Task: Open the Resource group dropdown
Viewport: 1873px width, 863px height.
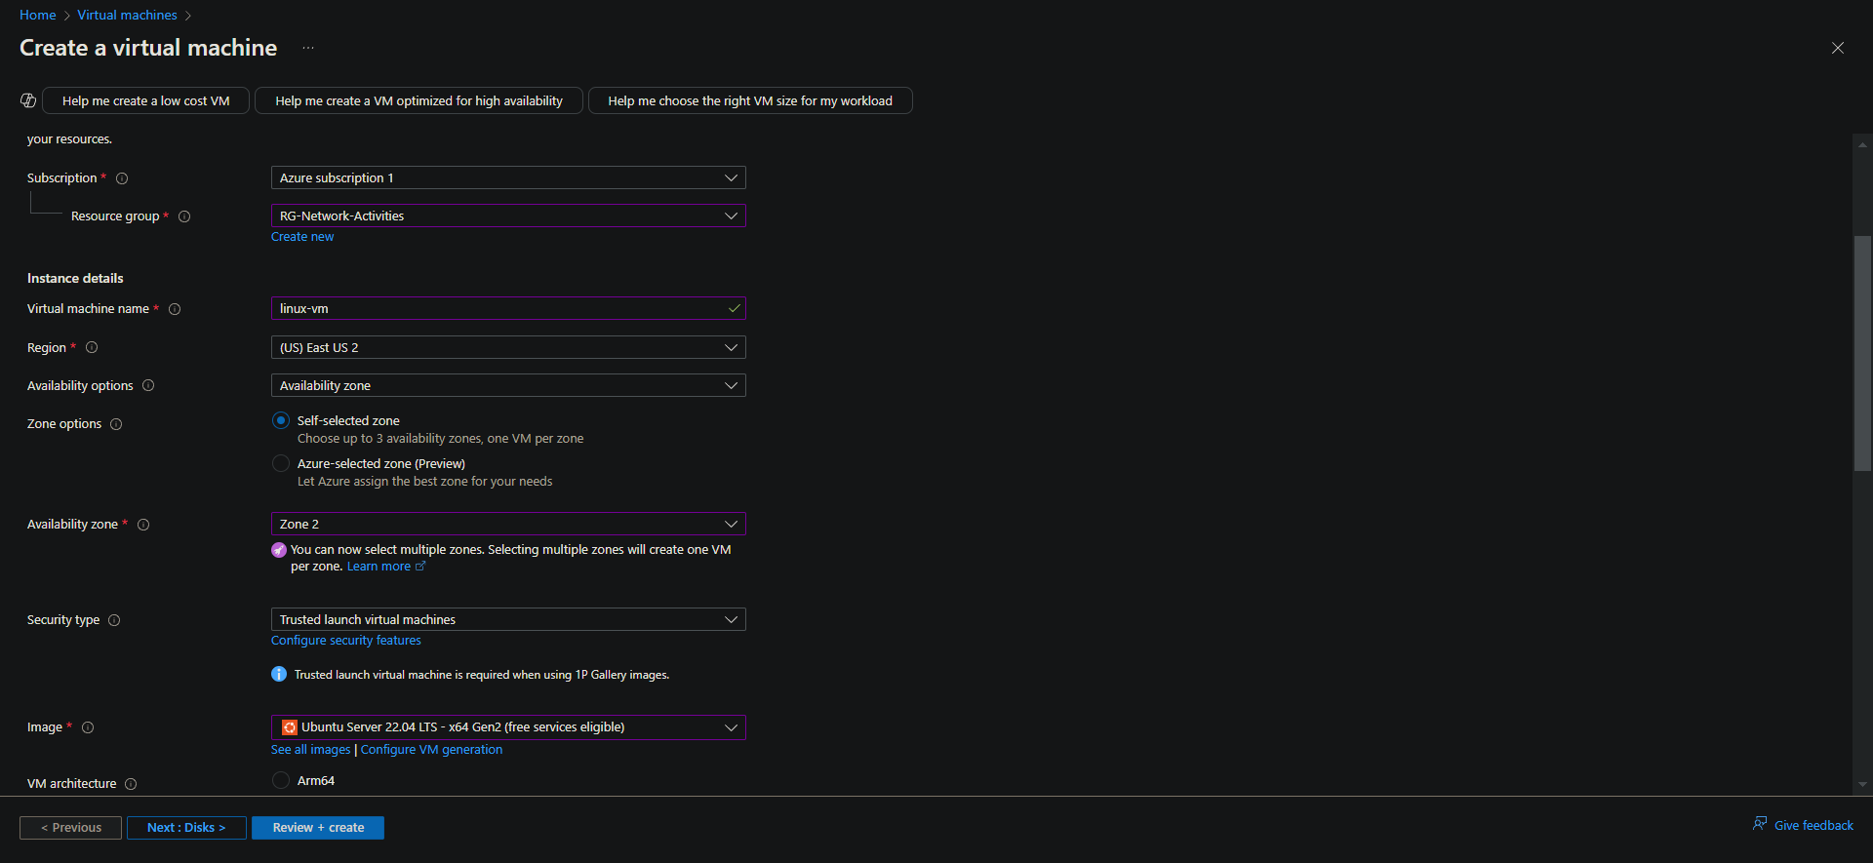Action: 508,216
